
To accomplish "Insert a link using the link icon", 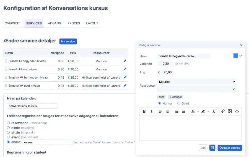I will coord(223,111).
